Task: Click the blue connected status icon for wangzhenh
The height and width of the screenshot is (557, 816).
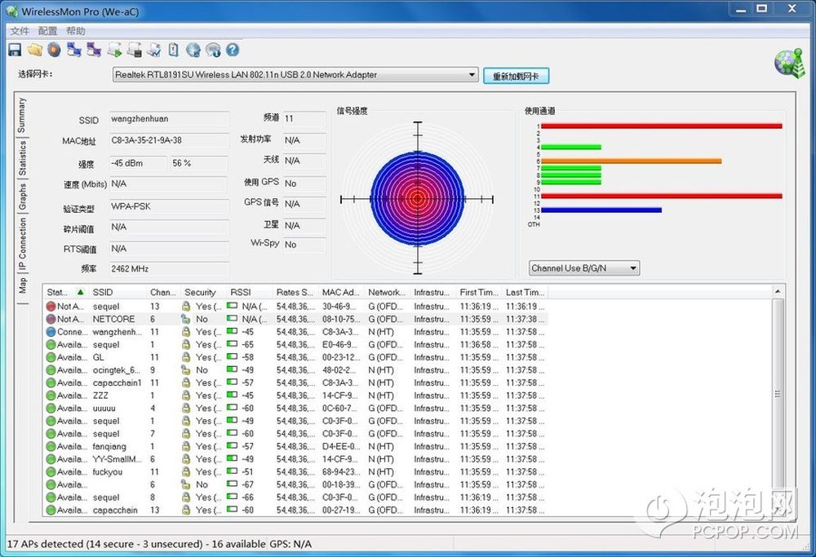Action: [51, 332]
